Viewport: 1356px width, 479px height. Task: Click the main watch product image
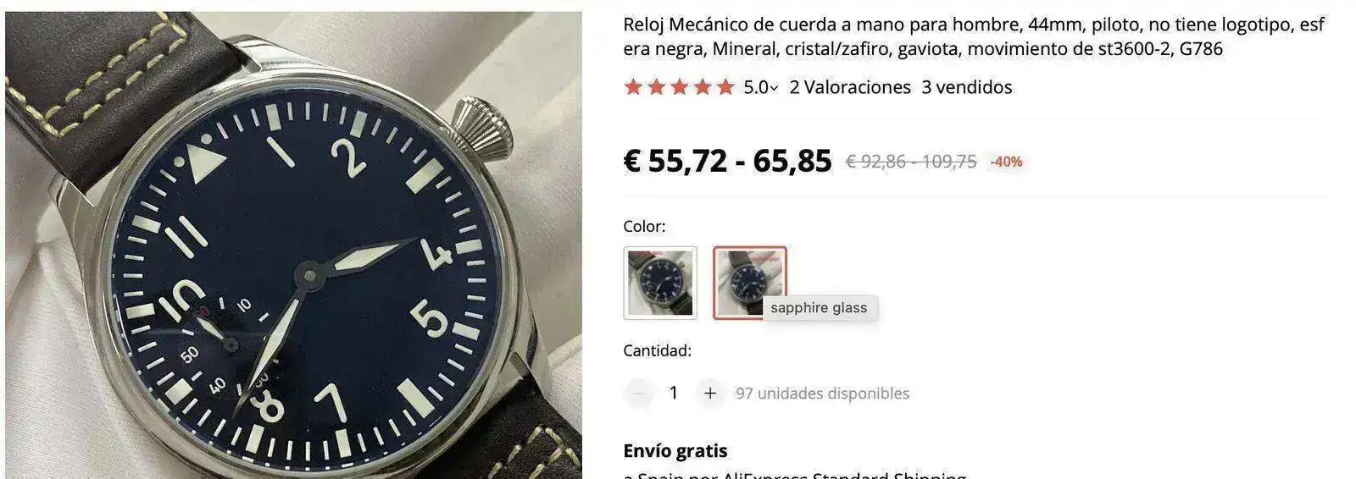coord(293,245)
